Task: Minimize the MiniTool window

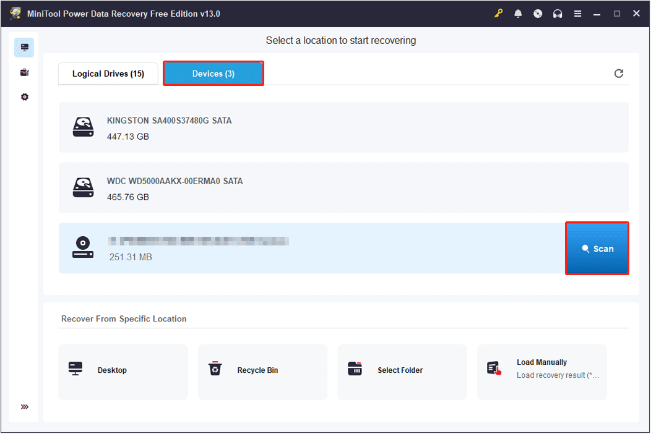Action: [597, 14]
